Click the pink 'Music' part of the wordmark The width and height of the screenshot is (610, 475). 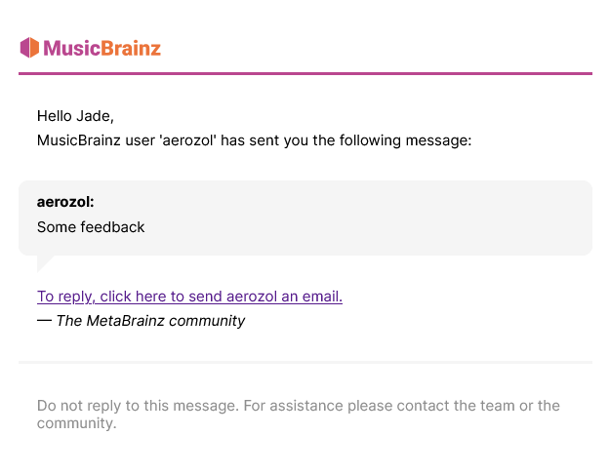click(x=72, y=48)
